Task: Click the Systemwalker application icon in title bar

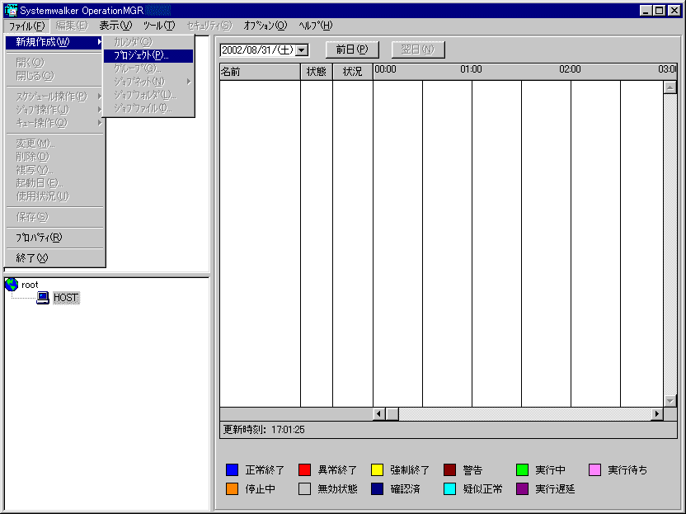Action: (11, 10)
